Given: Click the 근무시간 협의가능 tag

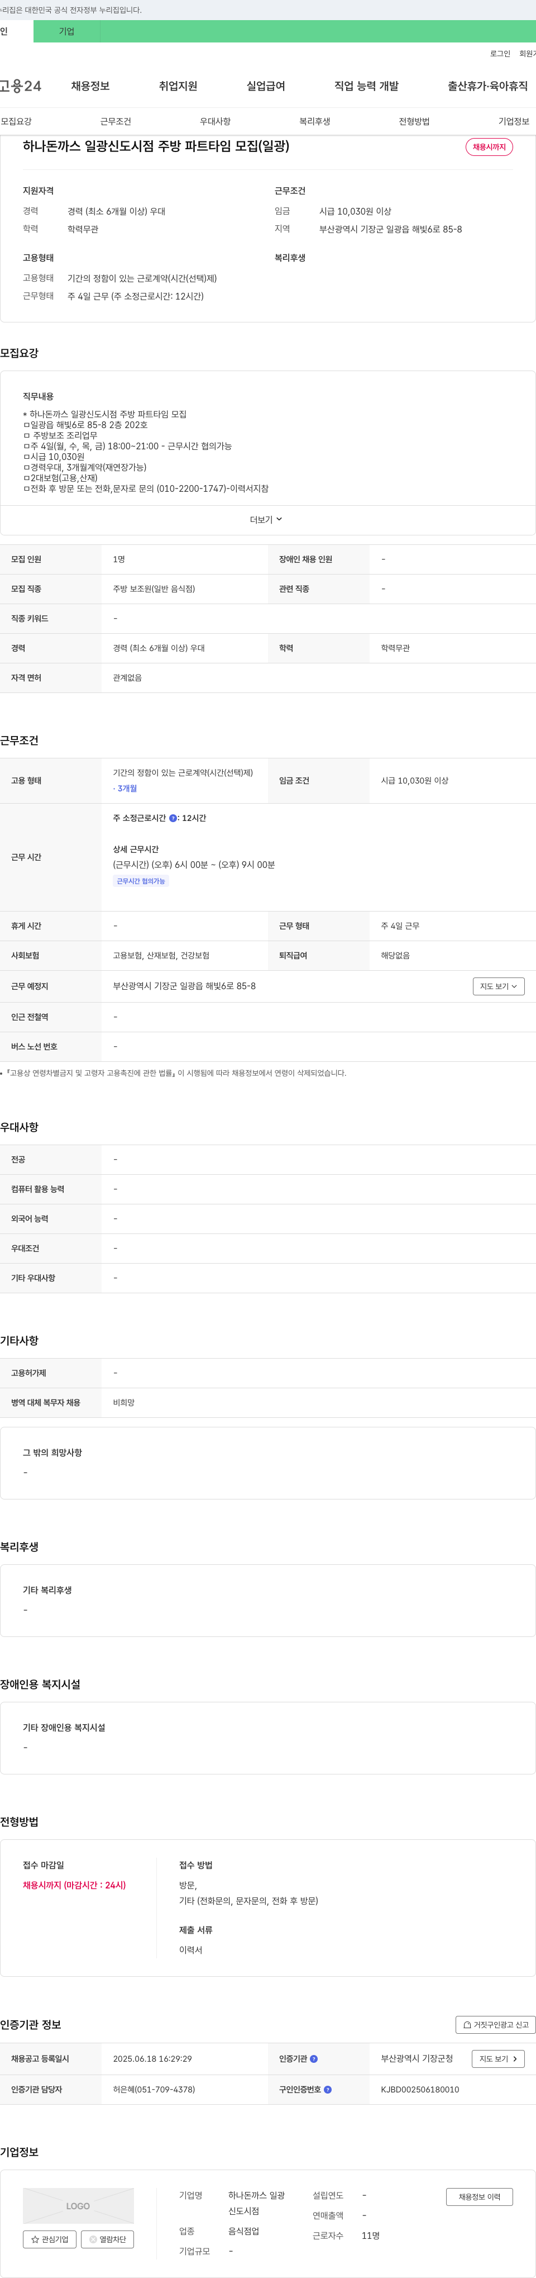Looking at the screenshot, I should [140, 881].
